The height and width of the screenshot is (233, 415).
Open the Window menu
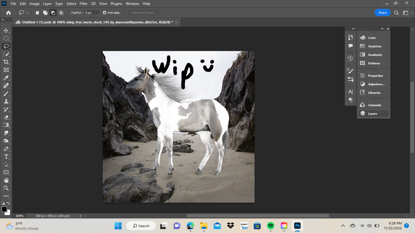[132, 4]
